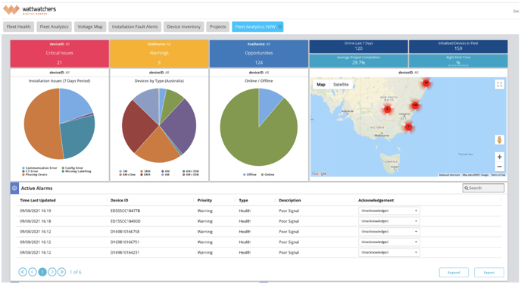Screen dimensions: 521x284
Task: Open the Warnings yellow card
Action: [159, 54]
